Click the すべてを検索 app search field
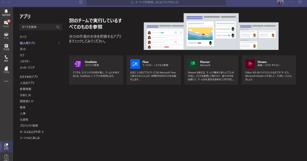 tap(41, 27)
